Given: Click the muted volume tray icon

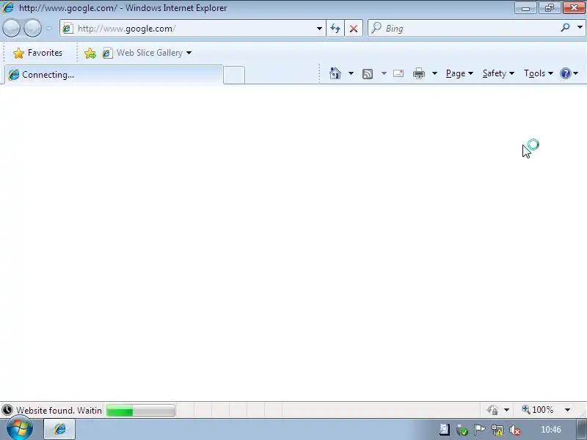Looking at the screenshot, I should [515, 430].
